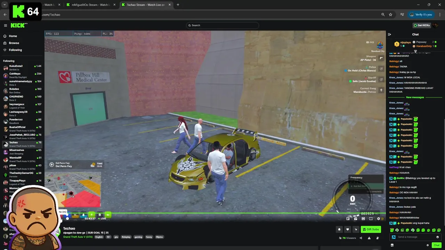Click the Send a message input

(415, 237)
